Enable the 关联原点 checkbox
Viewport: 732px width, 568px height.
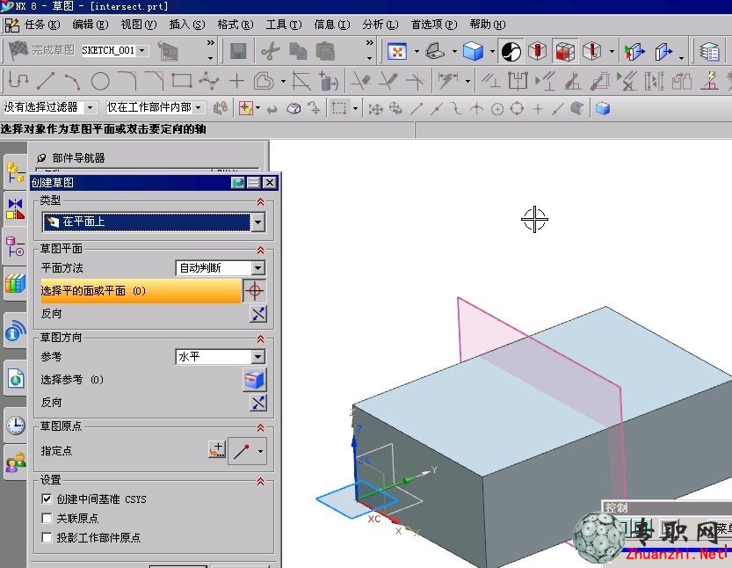click(x=47, y=518)
